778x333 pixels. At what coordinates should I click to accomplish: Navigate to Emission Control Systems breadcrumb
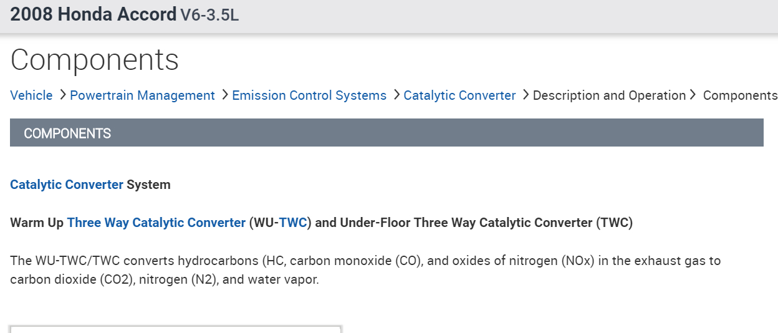(309, 95)
